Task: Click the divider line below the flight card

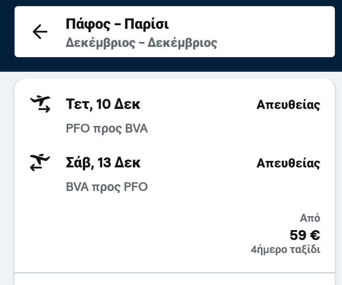Action: 175,273
